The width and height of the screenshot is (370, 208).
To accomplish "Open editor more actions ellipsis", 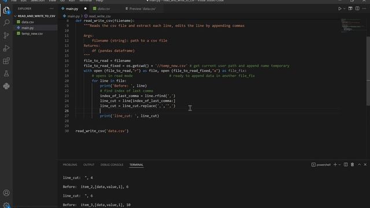I will [364, 9].
